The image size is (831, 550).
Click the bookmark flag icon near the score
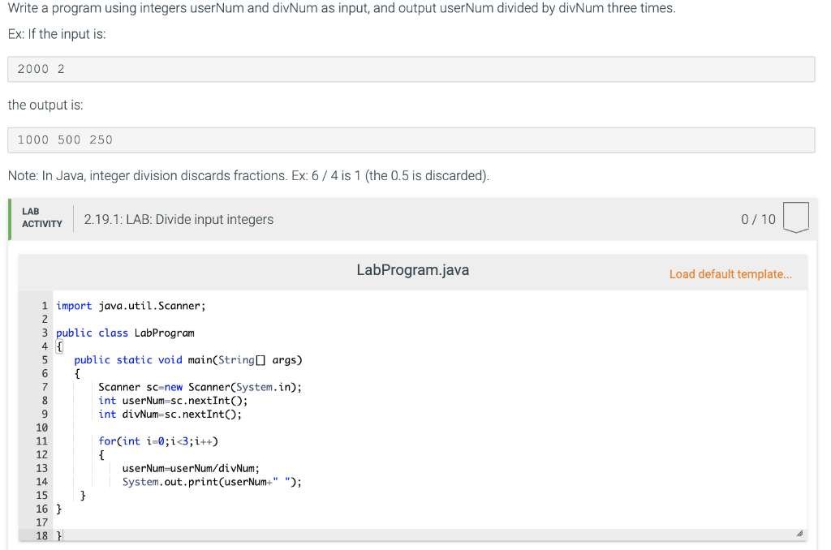click(x=796, y=217)
